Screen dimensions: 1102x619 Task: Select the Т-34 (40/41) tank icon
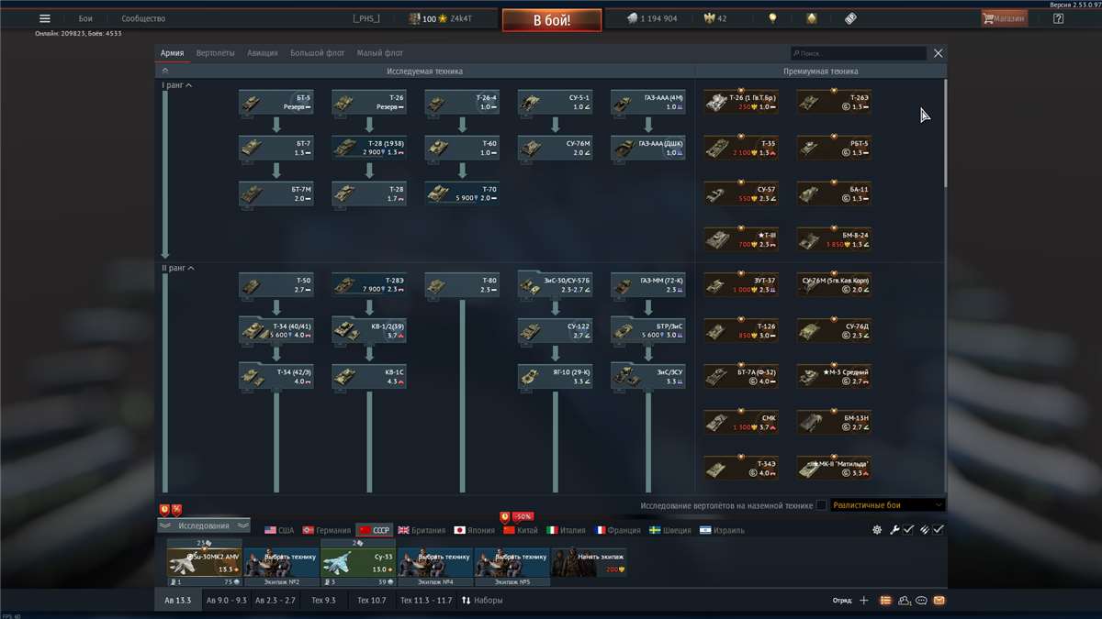(253, 331)
